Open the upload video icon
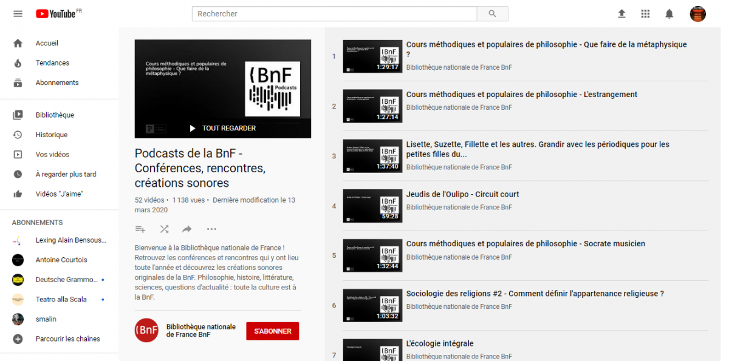 click(621, 13)
